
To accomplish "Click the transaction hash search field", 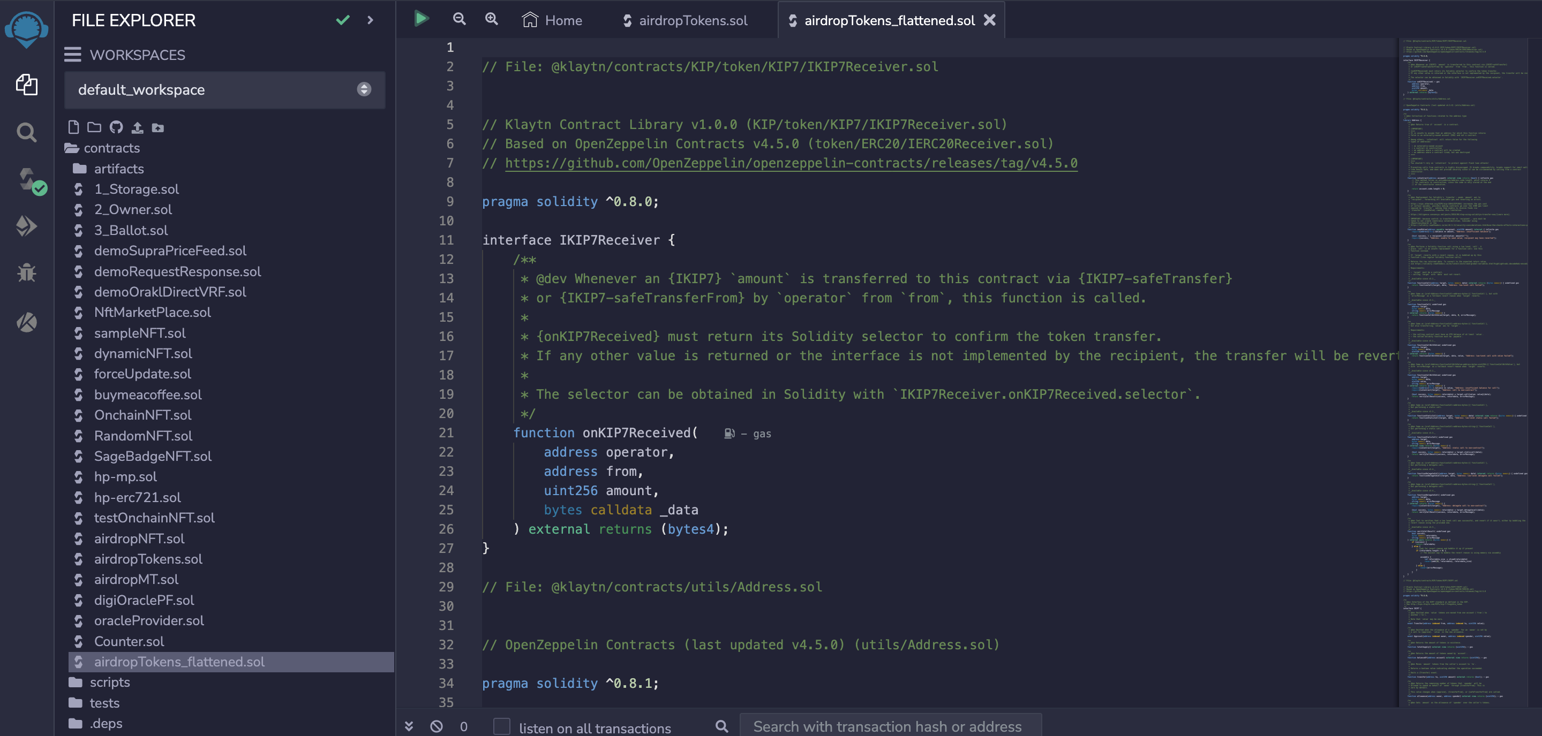I will 890,726.
